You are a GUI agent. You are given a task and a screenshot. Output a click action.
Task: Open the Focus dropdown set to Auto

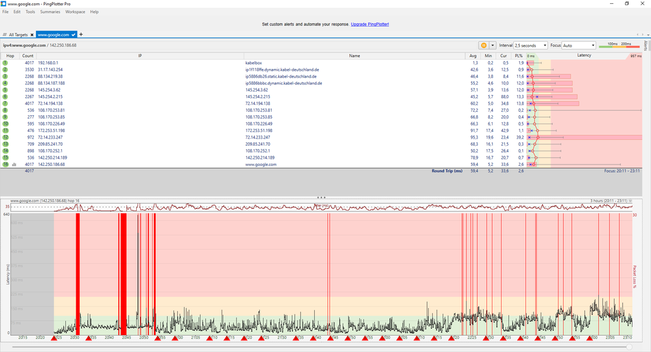tap(579, 45)
